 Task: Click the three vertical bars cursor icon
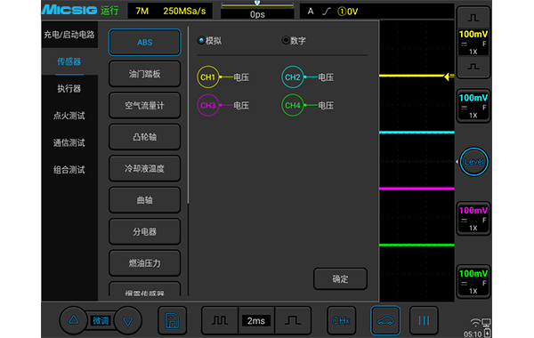pos(424,320)
